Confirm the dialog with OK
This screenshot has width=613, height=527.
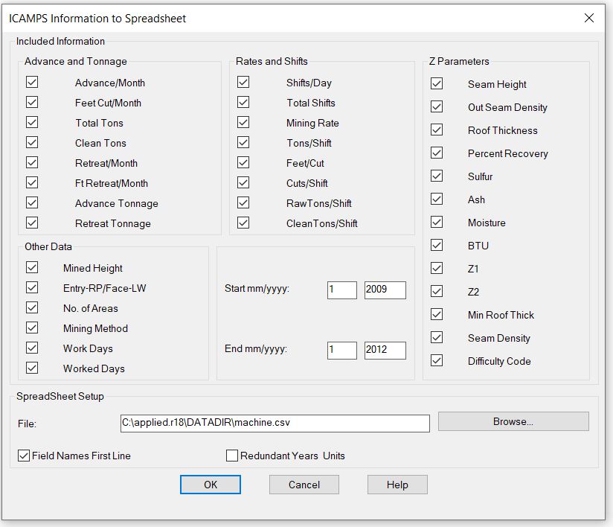tap(211, 485)
